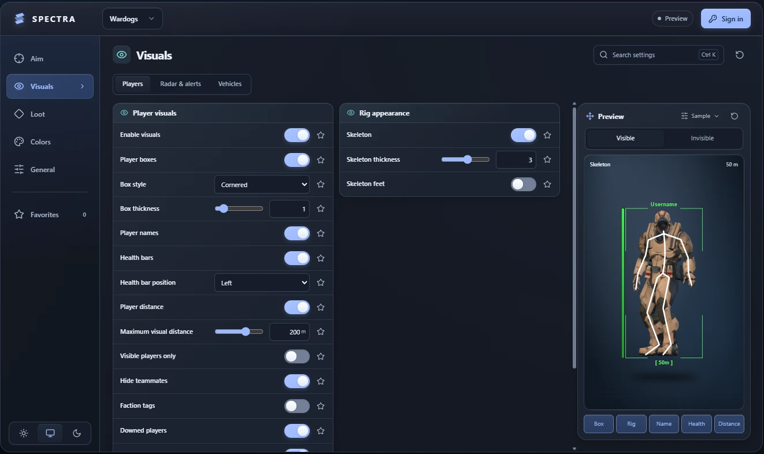Choose the system theme monitor icon

click(x=50, y=433)
